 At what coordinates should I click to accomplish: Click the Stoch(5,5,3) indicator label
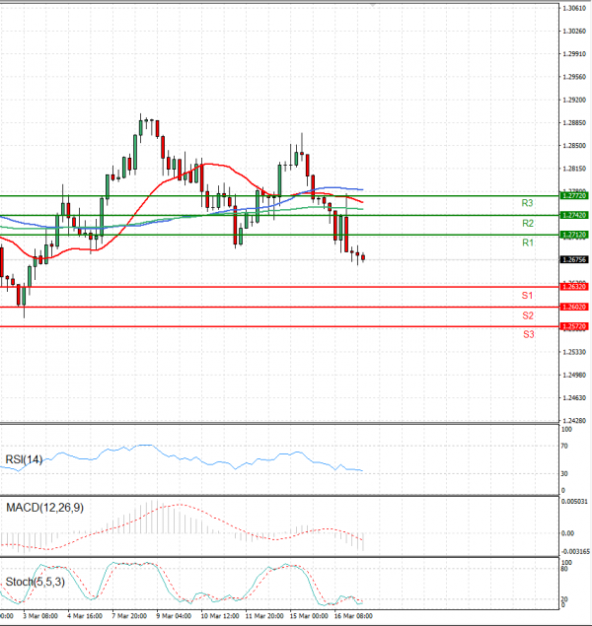[36, 582]
